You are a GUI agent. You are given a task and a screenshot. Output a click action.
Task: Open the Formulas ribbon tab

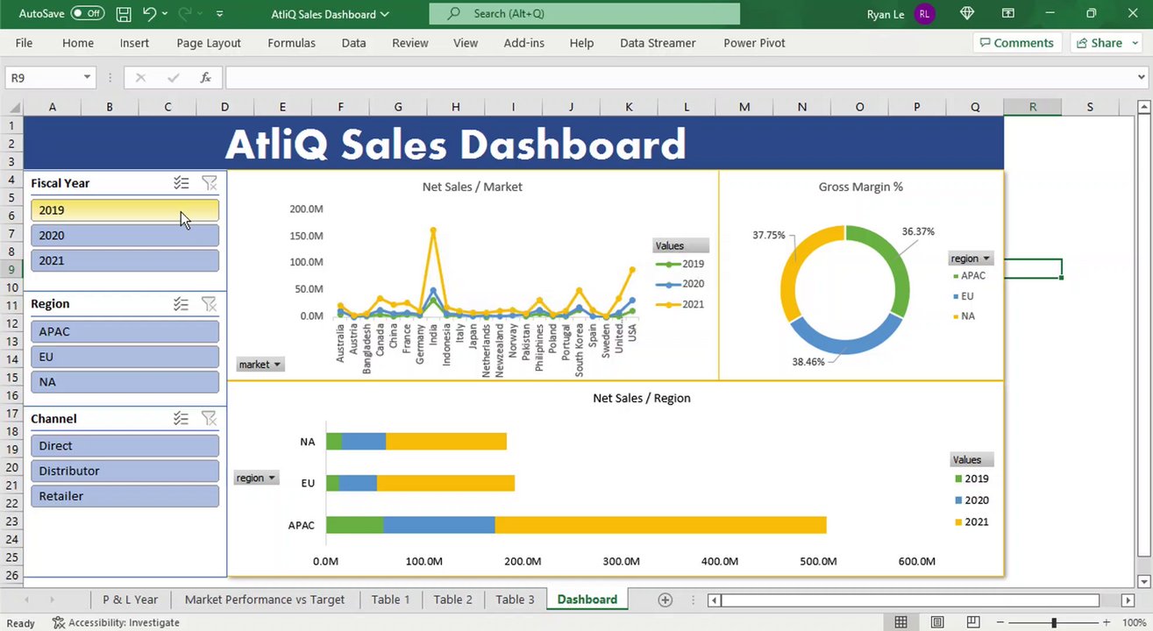[291, 43]
